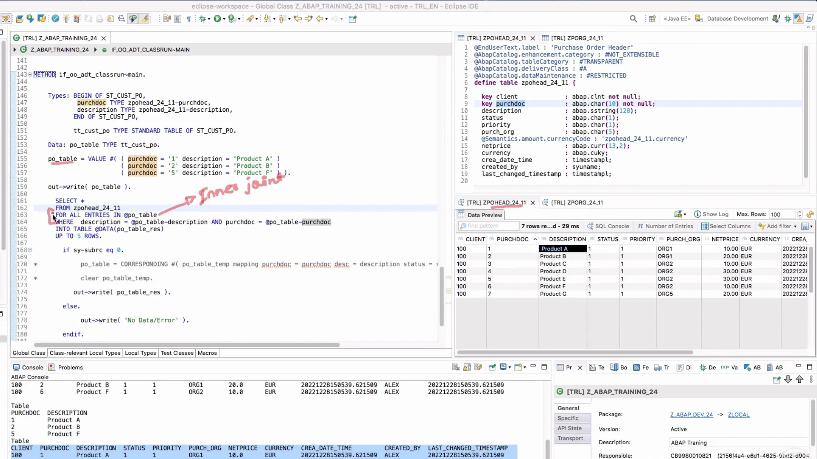Open the [TRL] ZPORG_24_11 data preview tab
The height and width of the screenshot is (459, 817).
click(x=572, y=203)
